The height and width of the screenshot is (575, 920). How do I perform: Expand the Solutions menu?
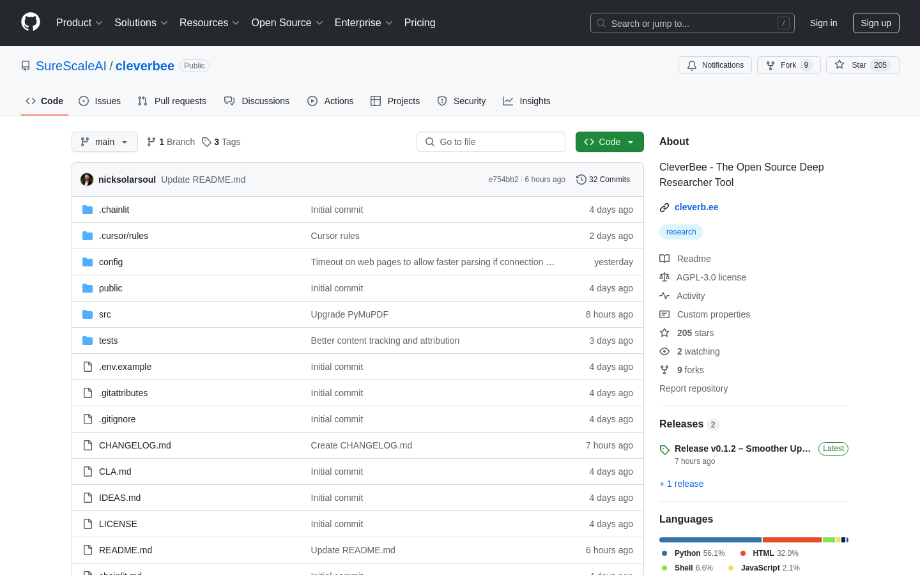pos(141,23)
